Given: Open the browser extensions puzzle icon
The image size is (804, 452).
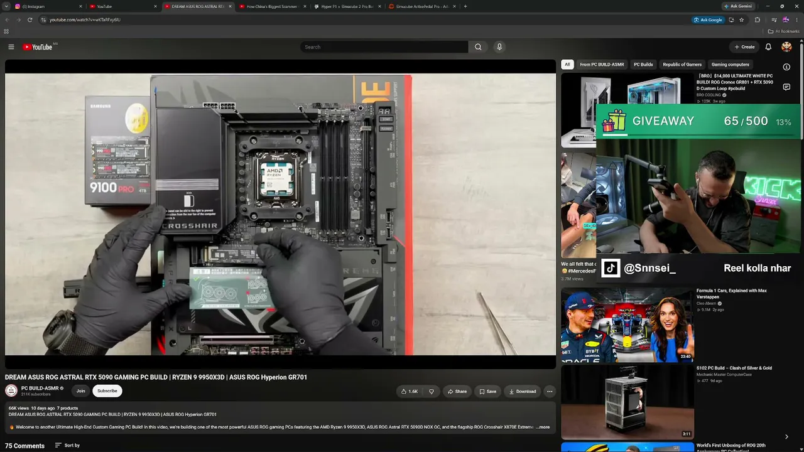Looking at the screenshot, I should pyautogui.click(x=758, y=19).
